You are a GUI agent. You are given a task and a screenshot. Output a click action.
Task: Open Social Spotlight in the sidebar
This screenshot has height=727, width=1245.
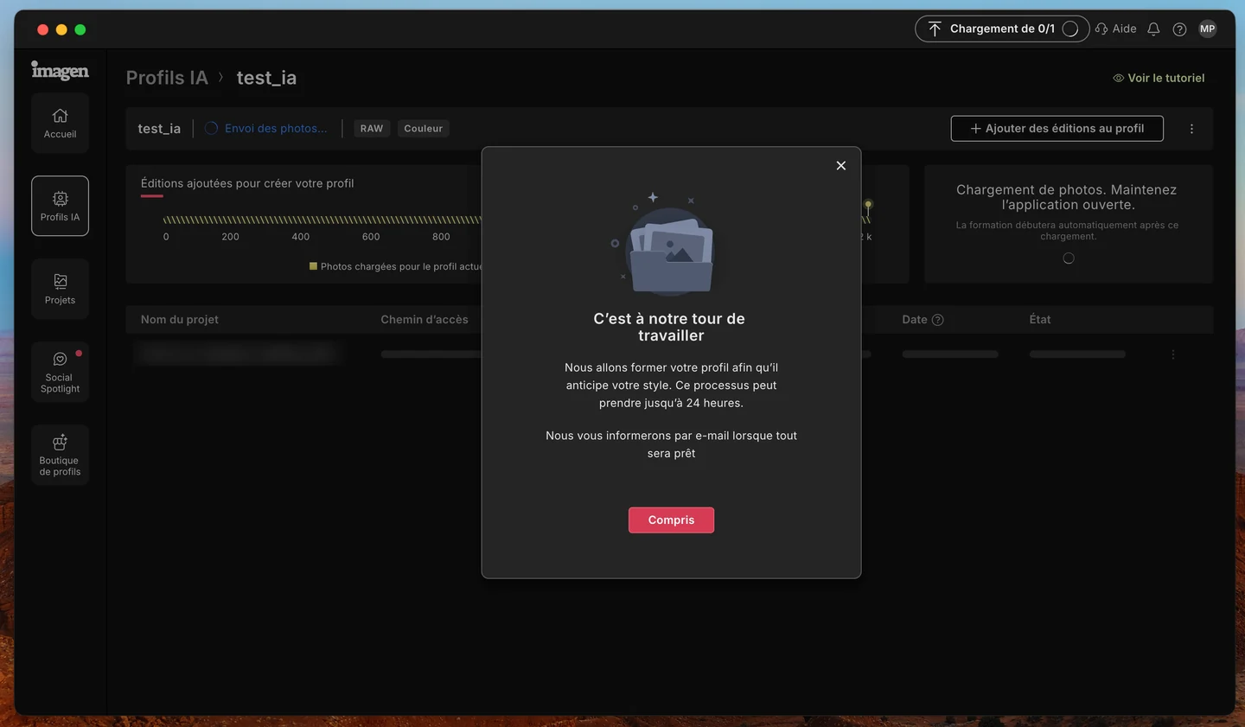click(x=60, y=372)
